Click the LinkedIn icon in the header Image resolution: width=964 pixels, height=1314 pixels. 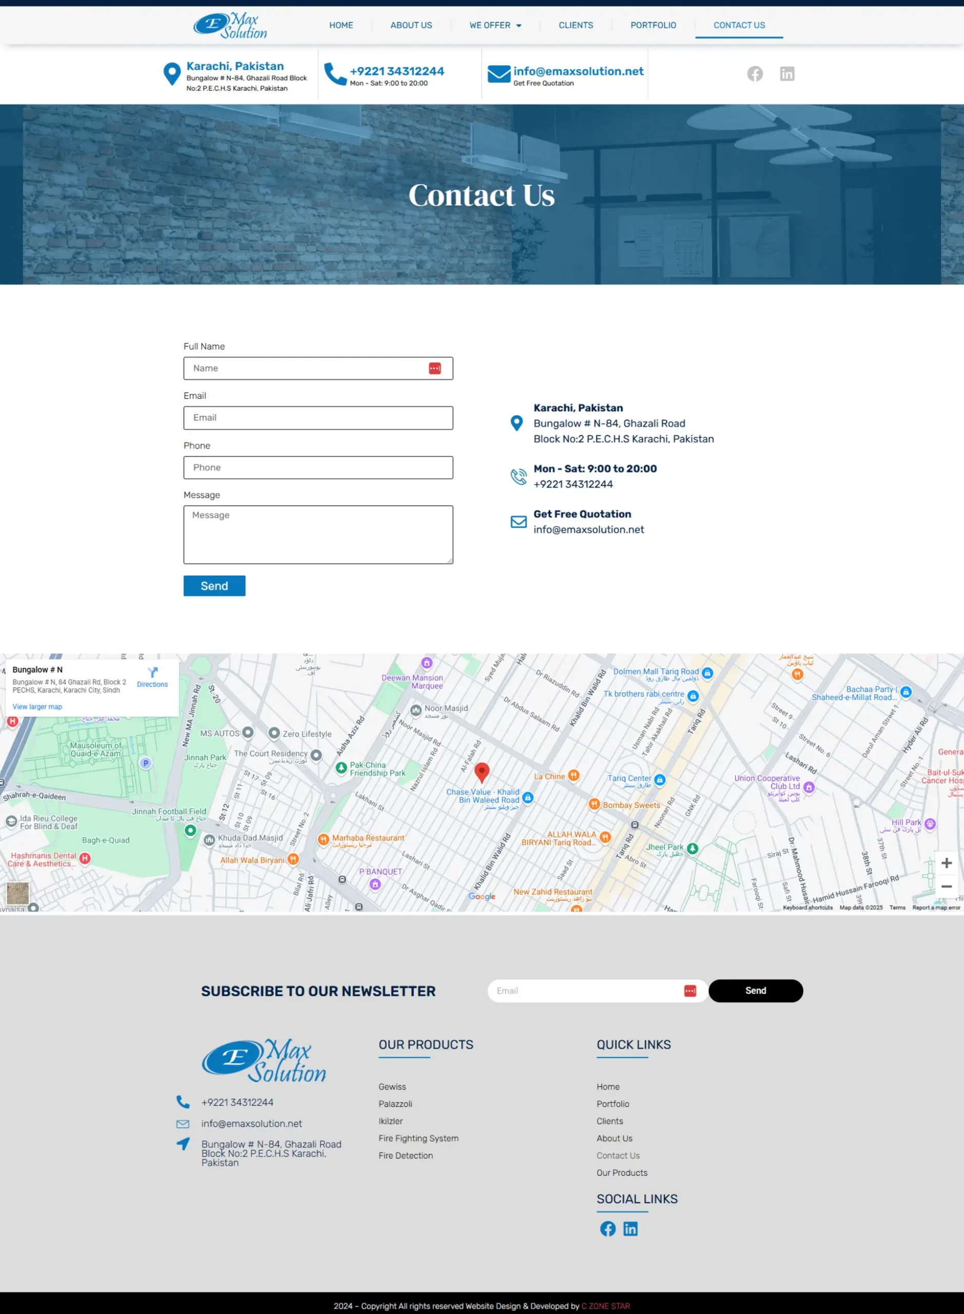tap(786, 73)
